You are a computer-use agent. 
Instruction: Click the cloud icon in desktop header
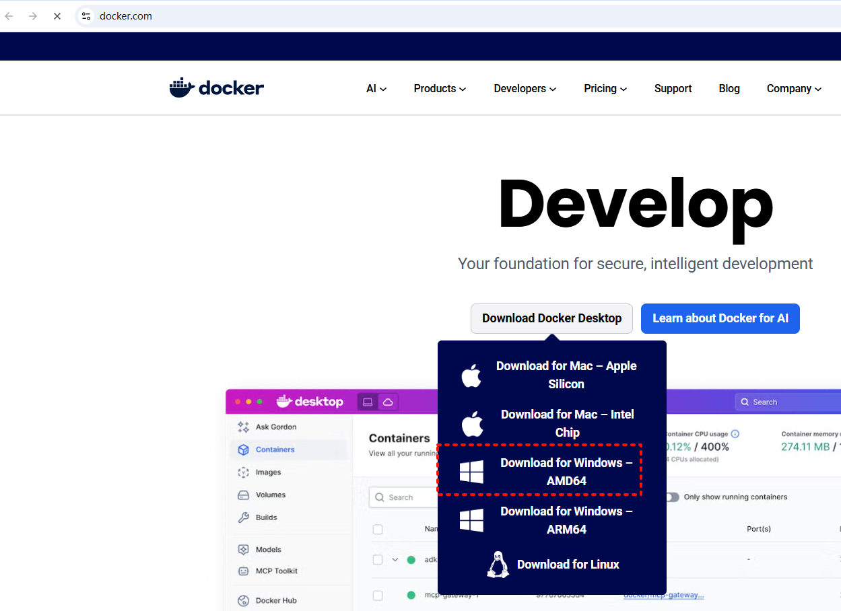coord(388,402)
